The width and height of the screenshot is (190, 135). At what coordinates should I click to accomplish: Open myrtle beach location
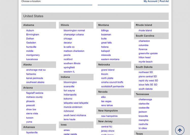[x=145, y=62]
